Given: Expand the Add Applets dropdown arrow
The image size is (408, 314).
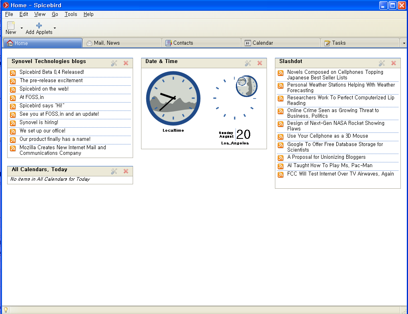Looking at the screenshot, I should [55, 28].
